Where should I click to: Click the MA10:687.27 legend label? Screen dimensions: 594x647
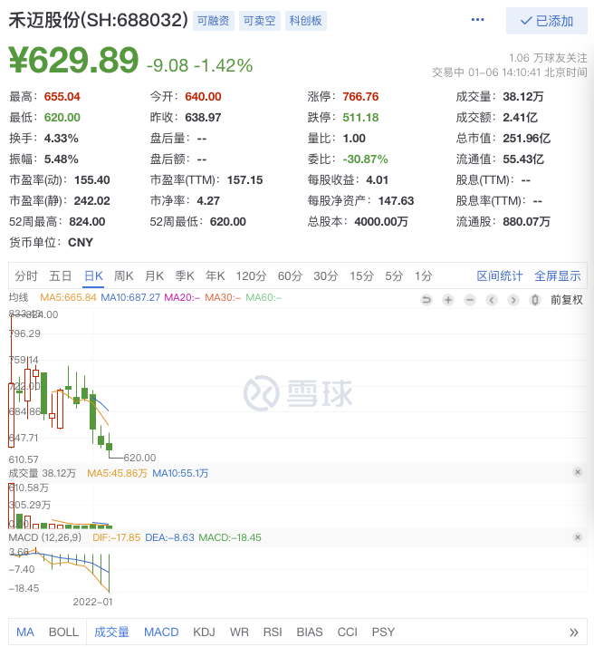click(130, 297)
